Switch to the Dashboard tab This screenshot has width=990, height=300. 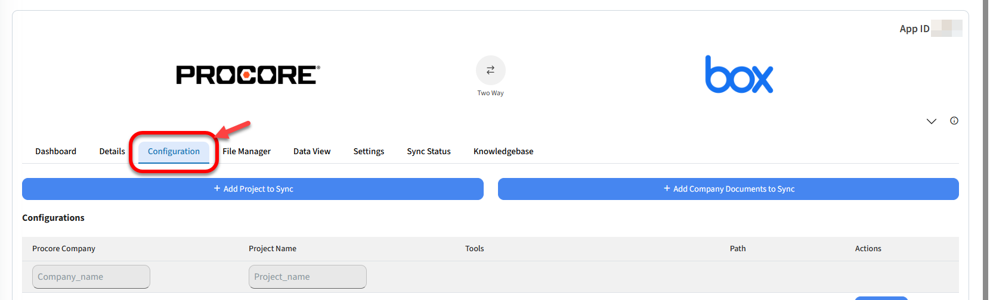coord(55,151)
